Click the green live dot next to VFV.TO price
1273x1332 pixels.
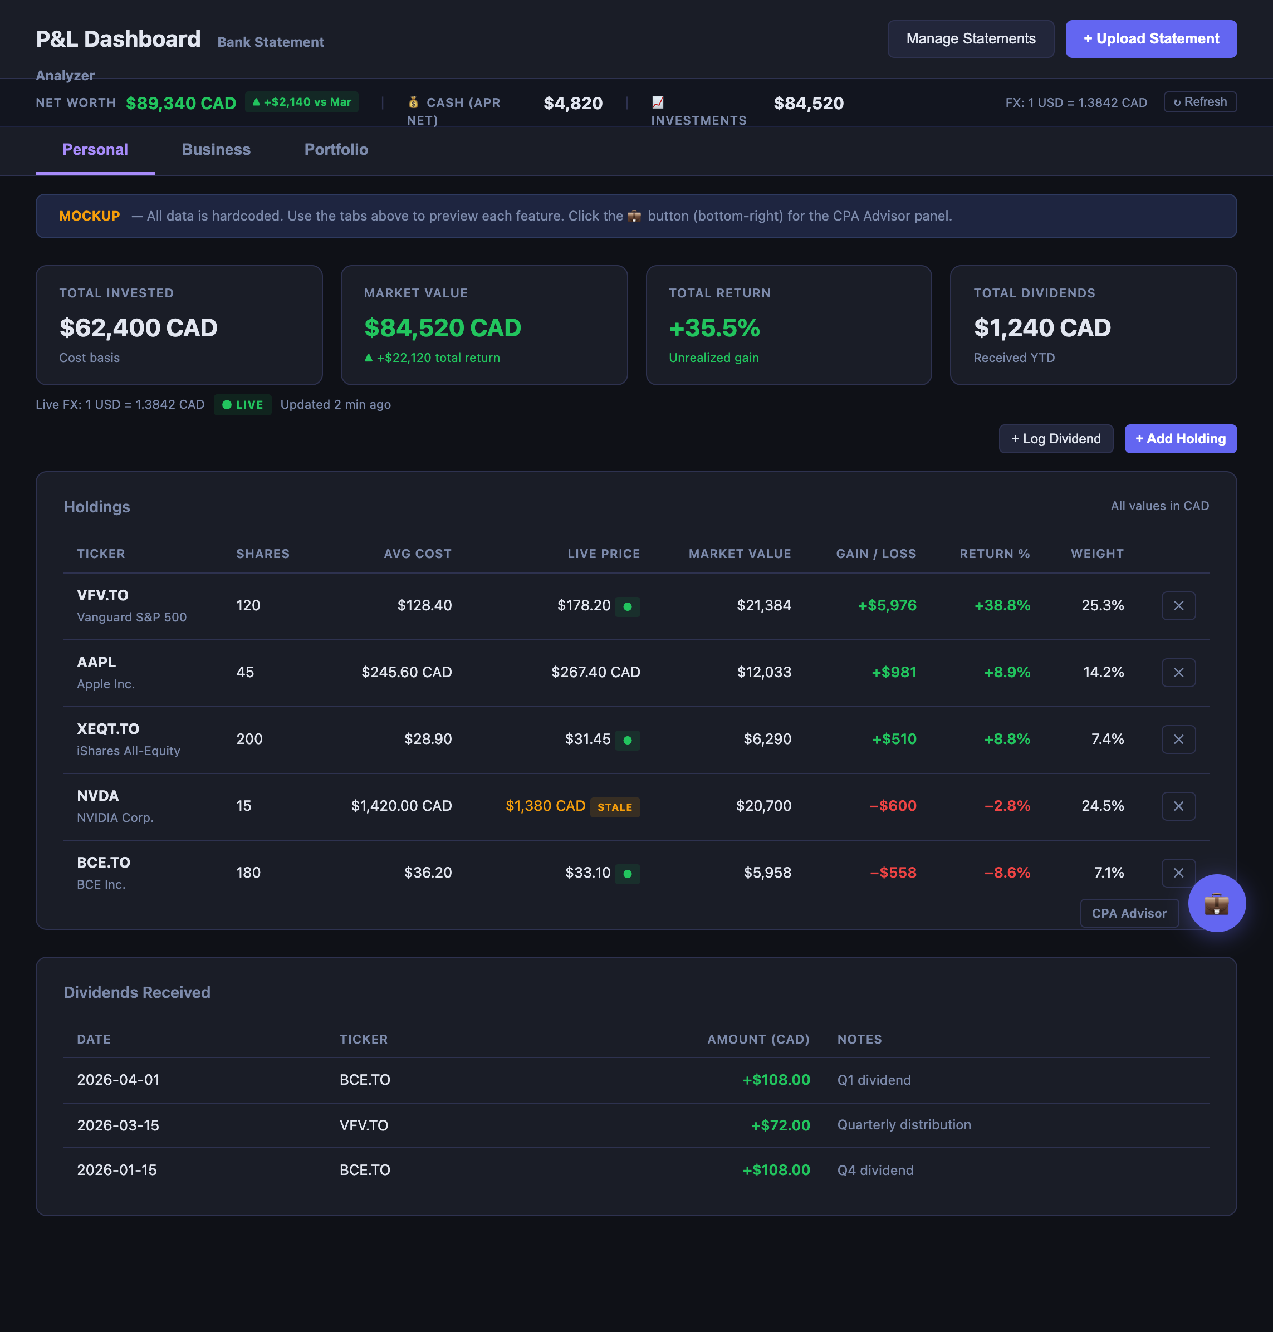pyautogui.click(x=628, y=606)
